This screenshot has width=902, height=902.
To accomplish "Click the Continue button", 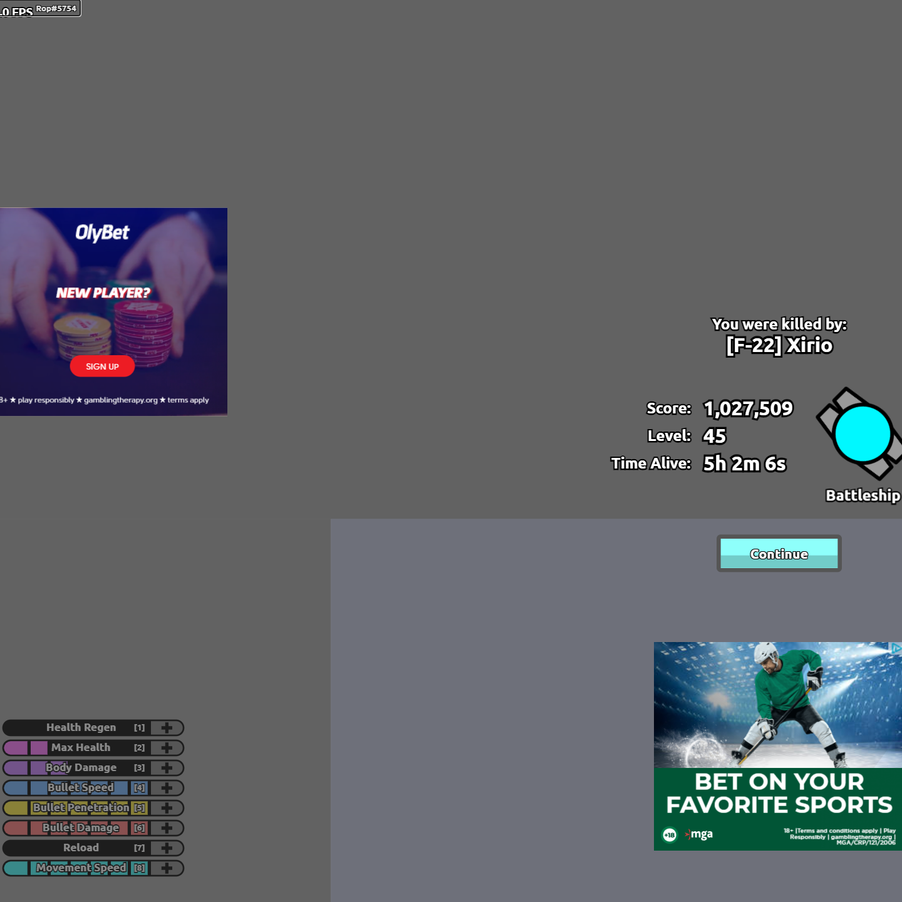I will 779,554.
